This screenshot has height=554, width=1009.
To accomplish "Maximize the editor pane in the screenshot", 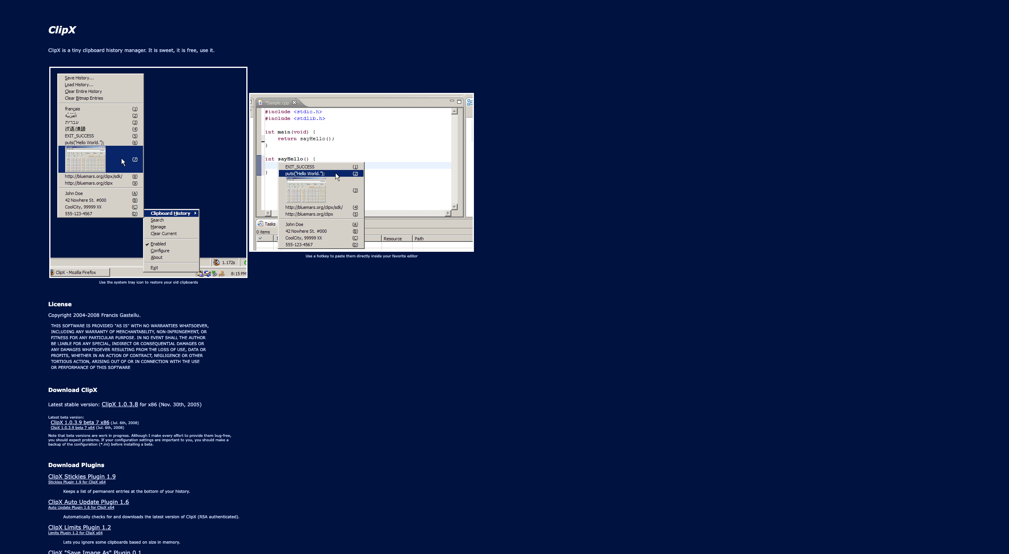I will click(459, 102).
